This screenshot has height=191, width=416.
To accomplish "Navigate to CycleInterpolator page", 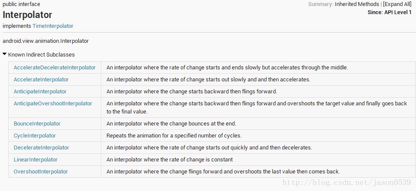I will click(x=35, y=136).
